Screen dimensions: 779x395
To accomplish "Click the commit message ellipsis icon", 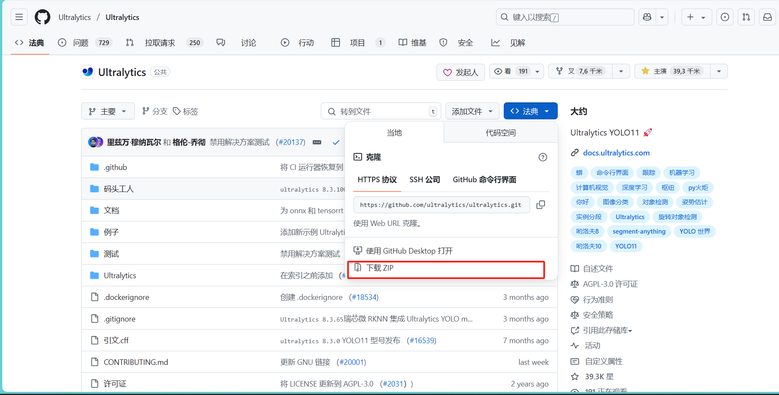I will coord(317,142).
